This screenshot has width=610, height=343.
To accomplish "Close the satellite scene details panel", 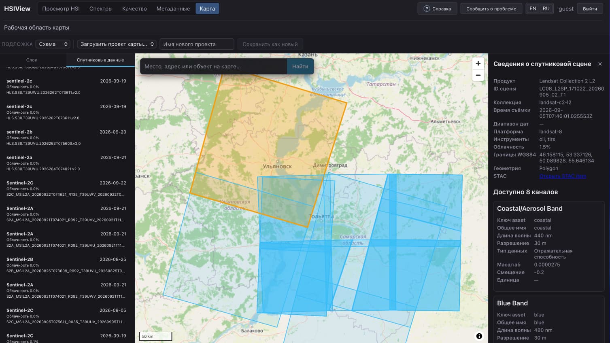I will pyautogui.click(x=600, y=64).
